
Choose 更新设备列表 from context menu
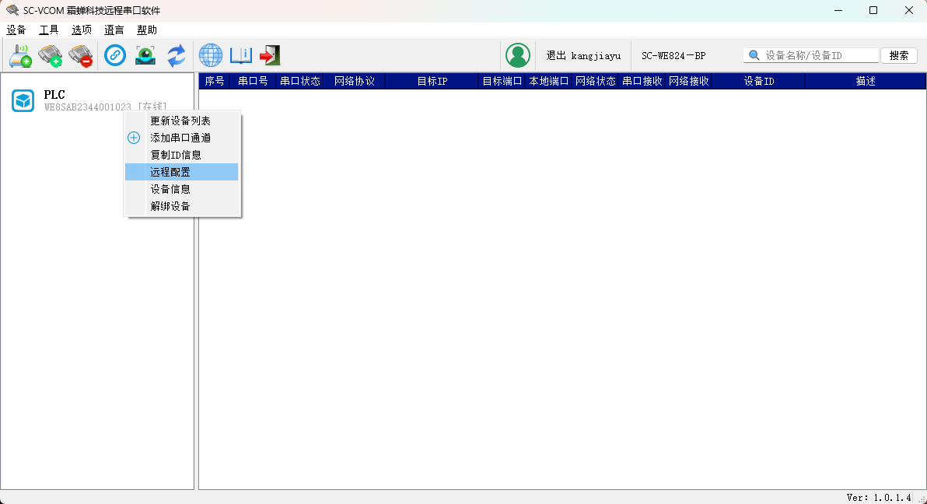pyautogui.click(x=181, y=121)
